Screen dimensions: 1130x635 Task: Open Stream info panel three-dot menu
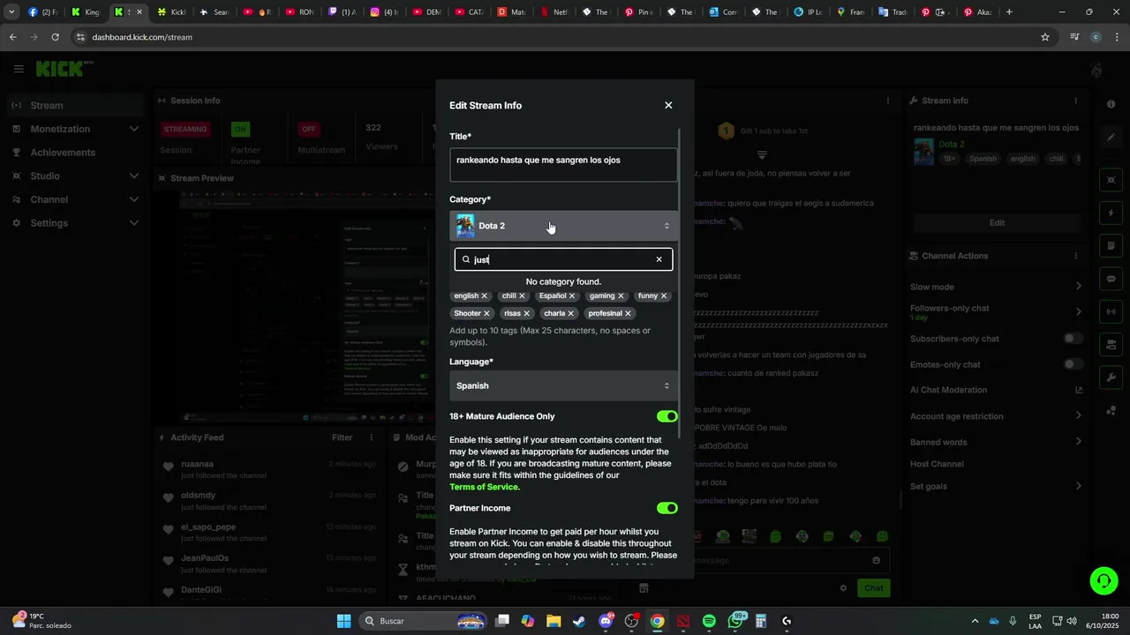pyautogui.click(x=1075, y=101)
